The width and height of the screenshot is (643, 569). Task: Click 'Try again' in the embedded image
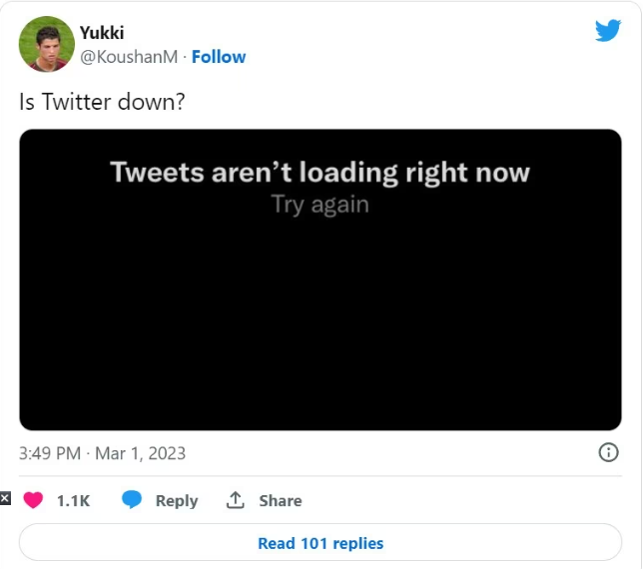click(x=320, y=205)
